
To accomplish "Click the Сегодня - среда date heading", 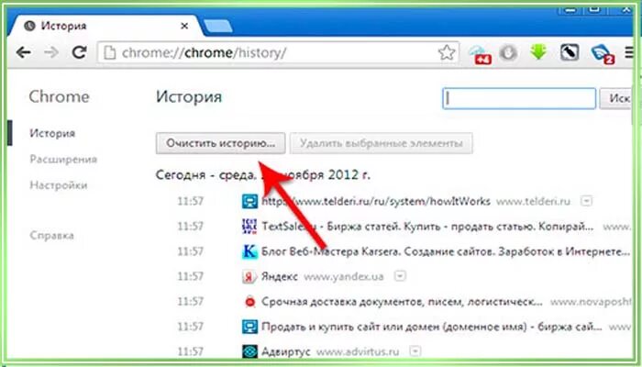I will (x=263, y=175).
